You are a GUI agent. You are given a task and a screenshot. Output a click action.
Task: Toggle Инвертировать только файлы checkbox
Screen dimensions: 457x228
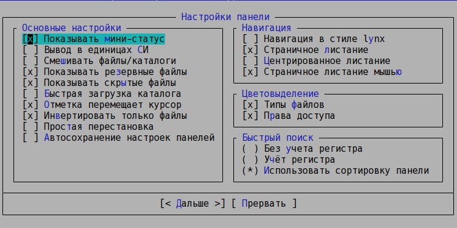coord(104,116)
